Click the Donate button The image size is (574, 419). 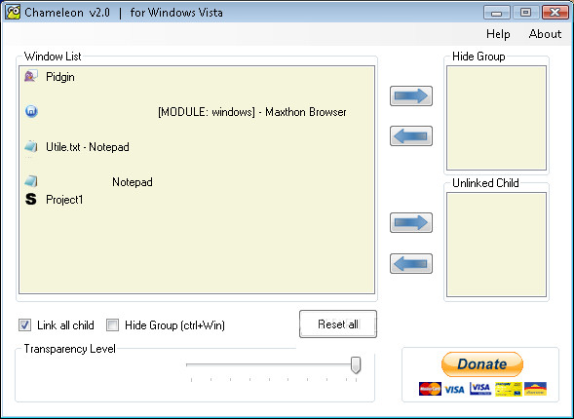click(x=482, y=364)
